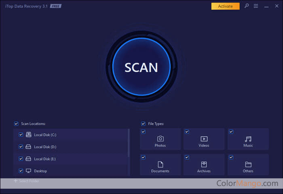The image size is (283, 194).
Task: Click the Archives box icon
Action: (x=204, y=164)
